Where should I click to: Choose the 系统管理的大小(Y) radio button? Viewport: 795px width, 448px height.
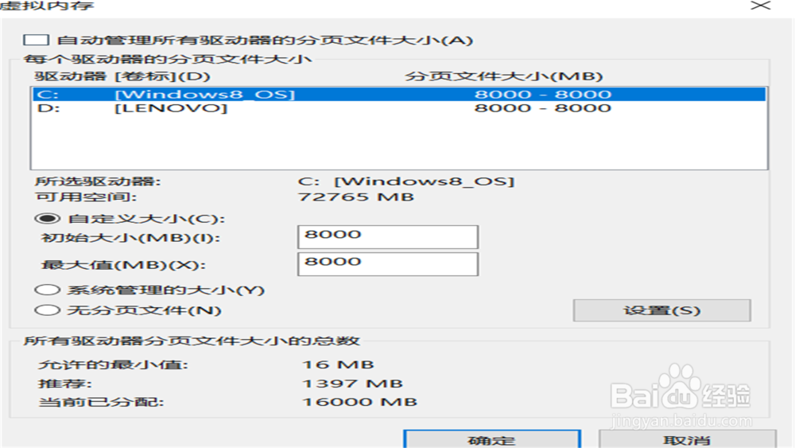coord(48,290)
